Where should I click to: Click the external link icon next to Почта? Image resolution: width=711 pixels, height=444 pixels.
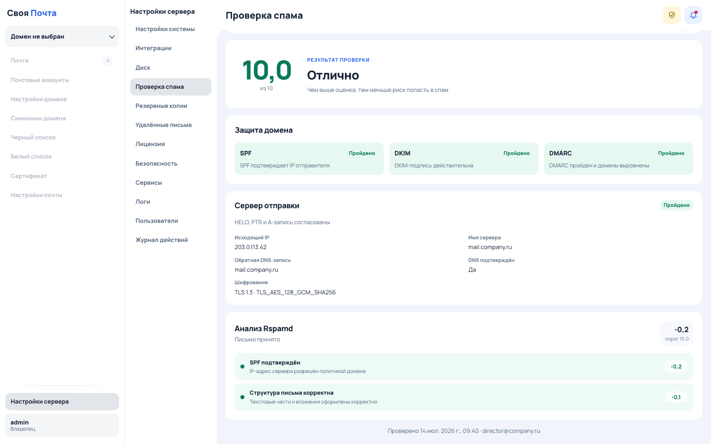108,61
